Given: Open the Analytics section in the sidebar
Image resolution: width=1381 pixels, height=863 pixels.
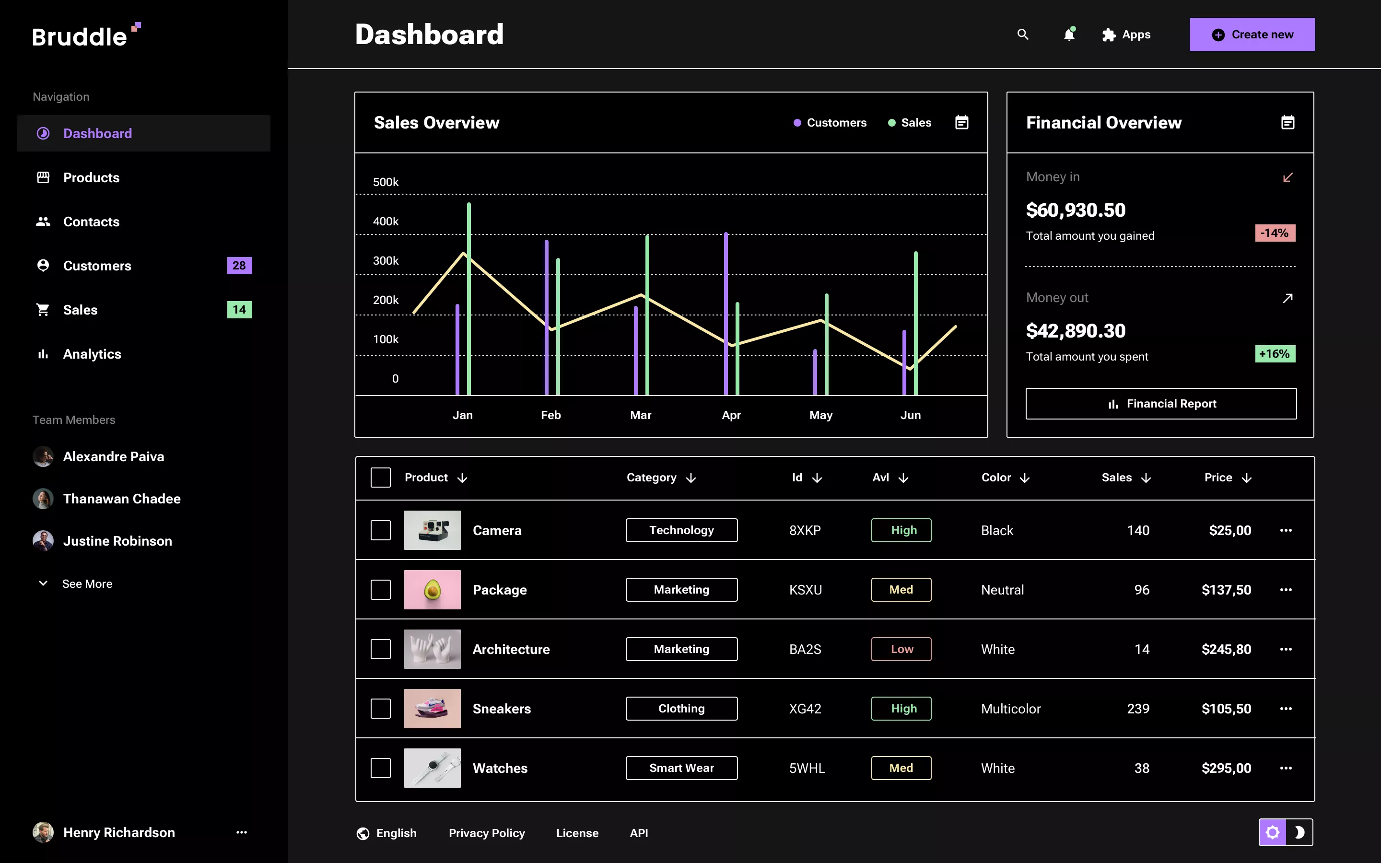Looking at the screenshot, I should tap(92, 354).
